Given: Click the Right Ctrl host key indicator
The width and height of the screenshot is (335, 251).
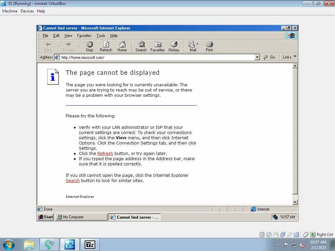Looking at the screenshot, I should click(x=325, y=235).
